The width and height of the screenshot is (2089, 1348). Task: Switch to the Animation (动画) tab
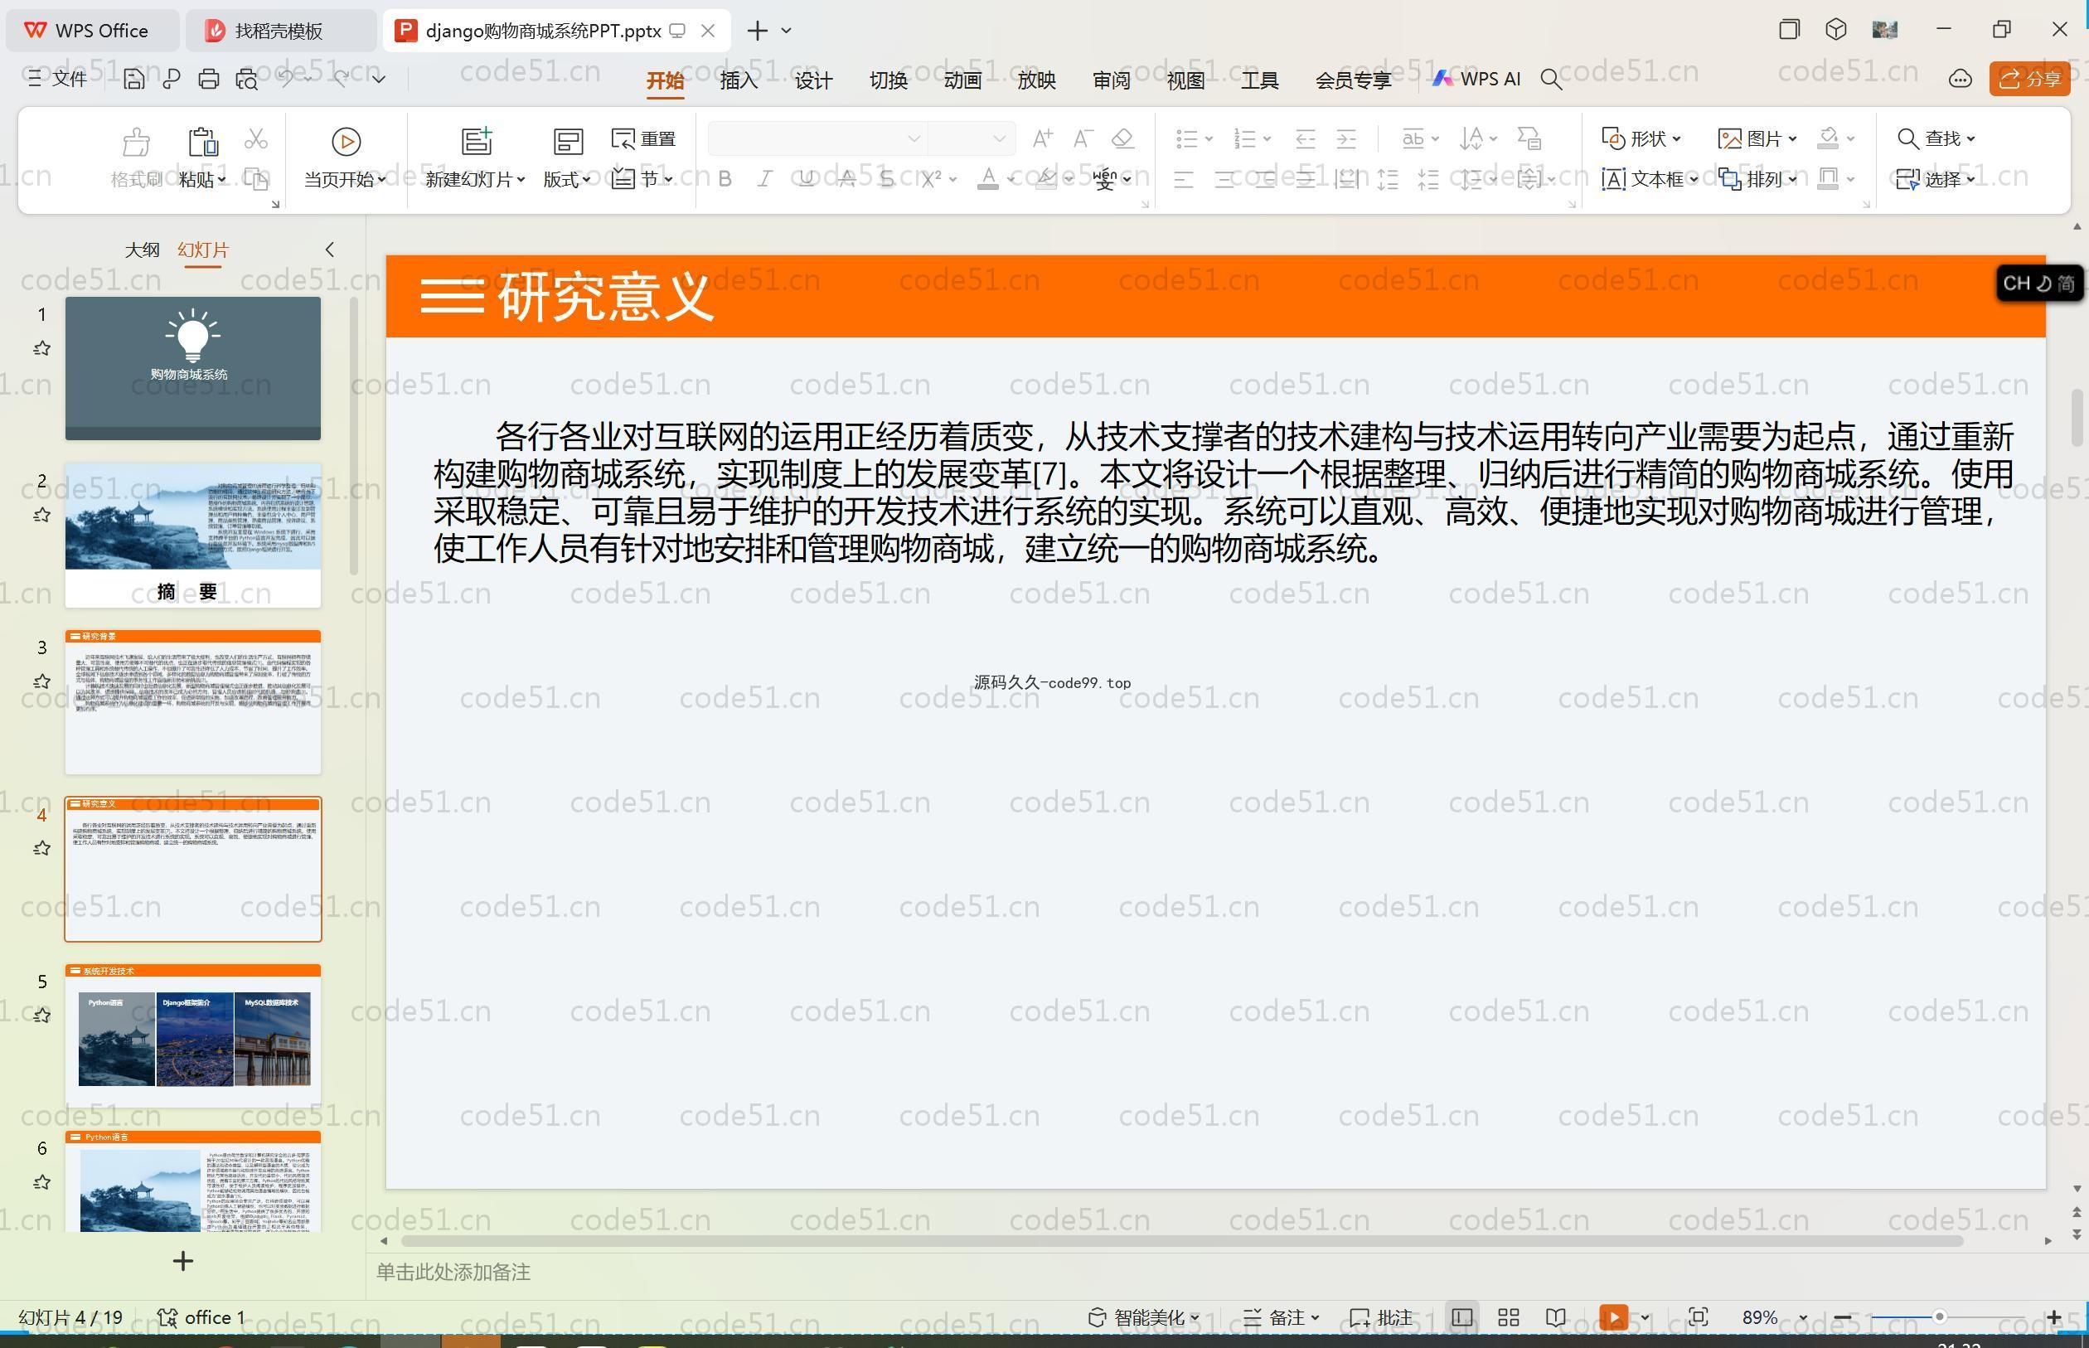(x=962, y=80)
